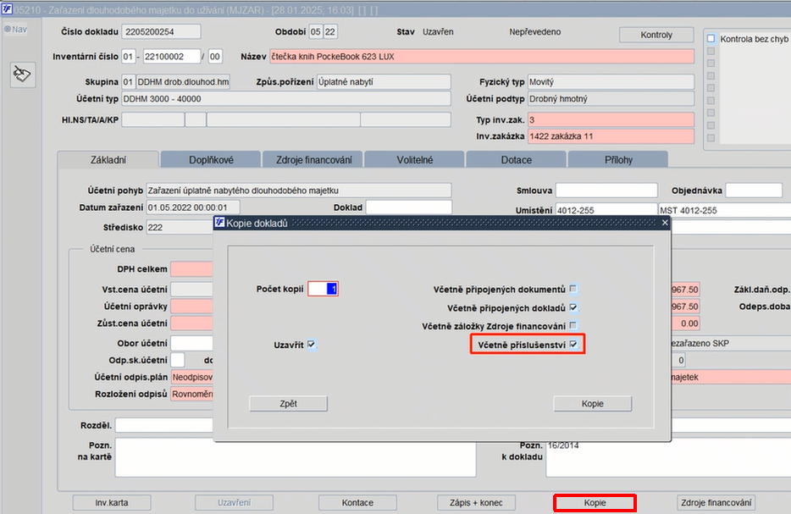Click the application icon in main title bar
Screen dimensions: 791x514
click(7, 9)
